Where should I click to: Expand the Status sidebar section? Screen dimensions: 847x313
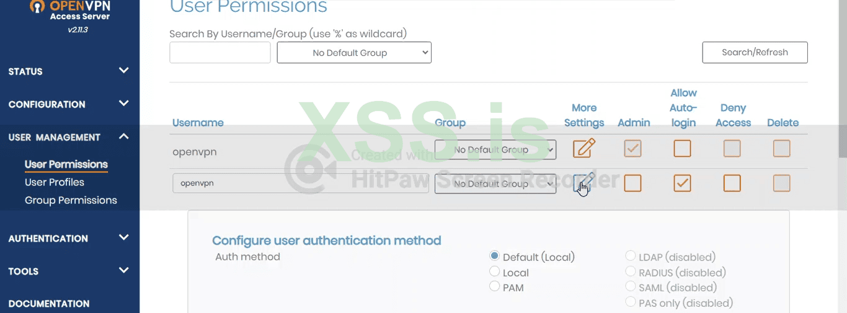[69, 71]
